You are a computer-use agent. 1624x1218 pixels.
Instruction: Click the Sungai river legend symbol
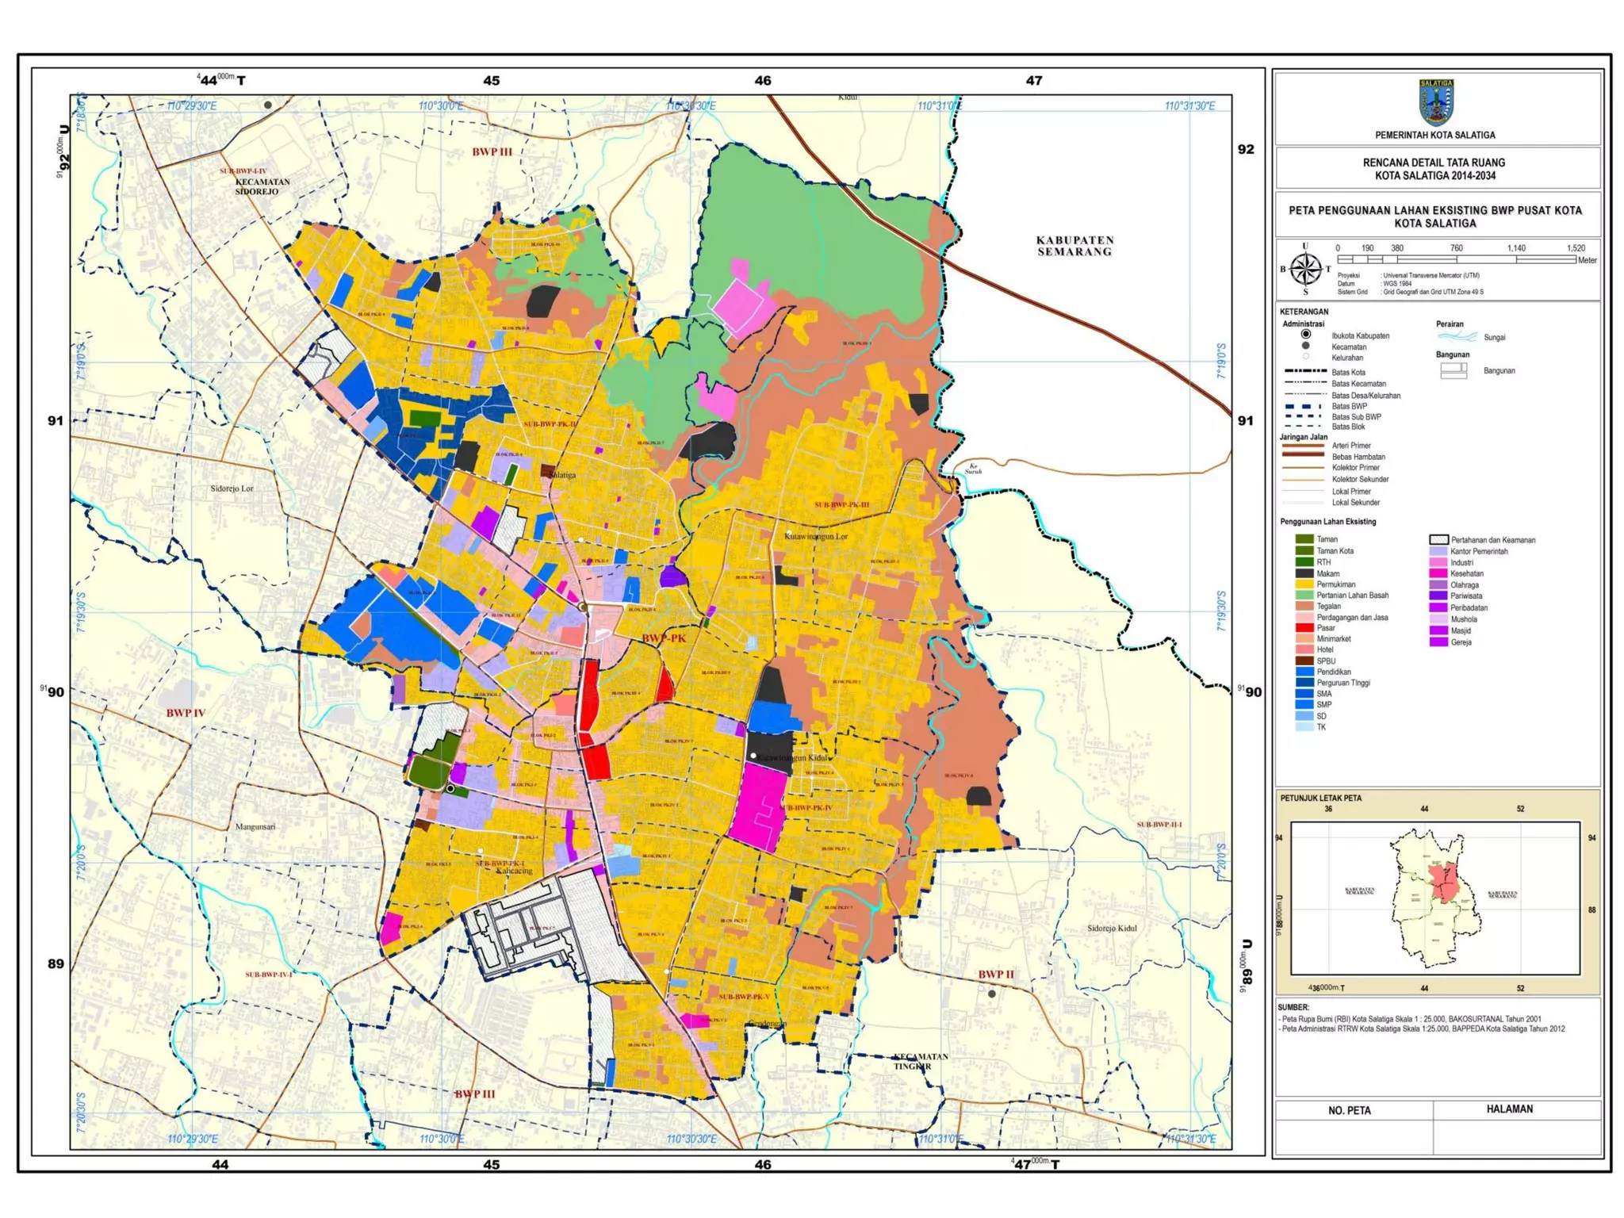pyautogui.click(x=1457, y=337)
